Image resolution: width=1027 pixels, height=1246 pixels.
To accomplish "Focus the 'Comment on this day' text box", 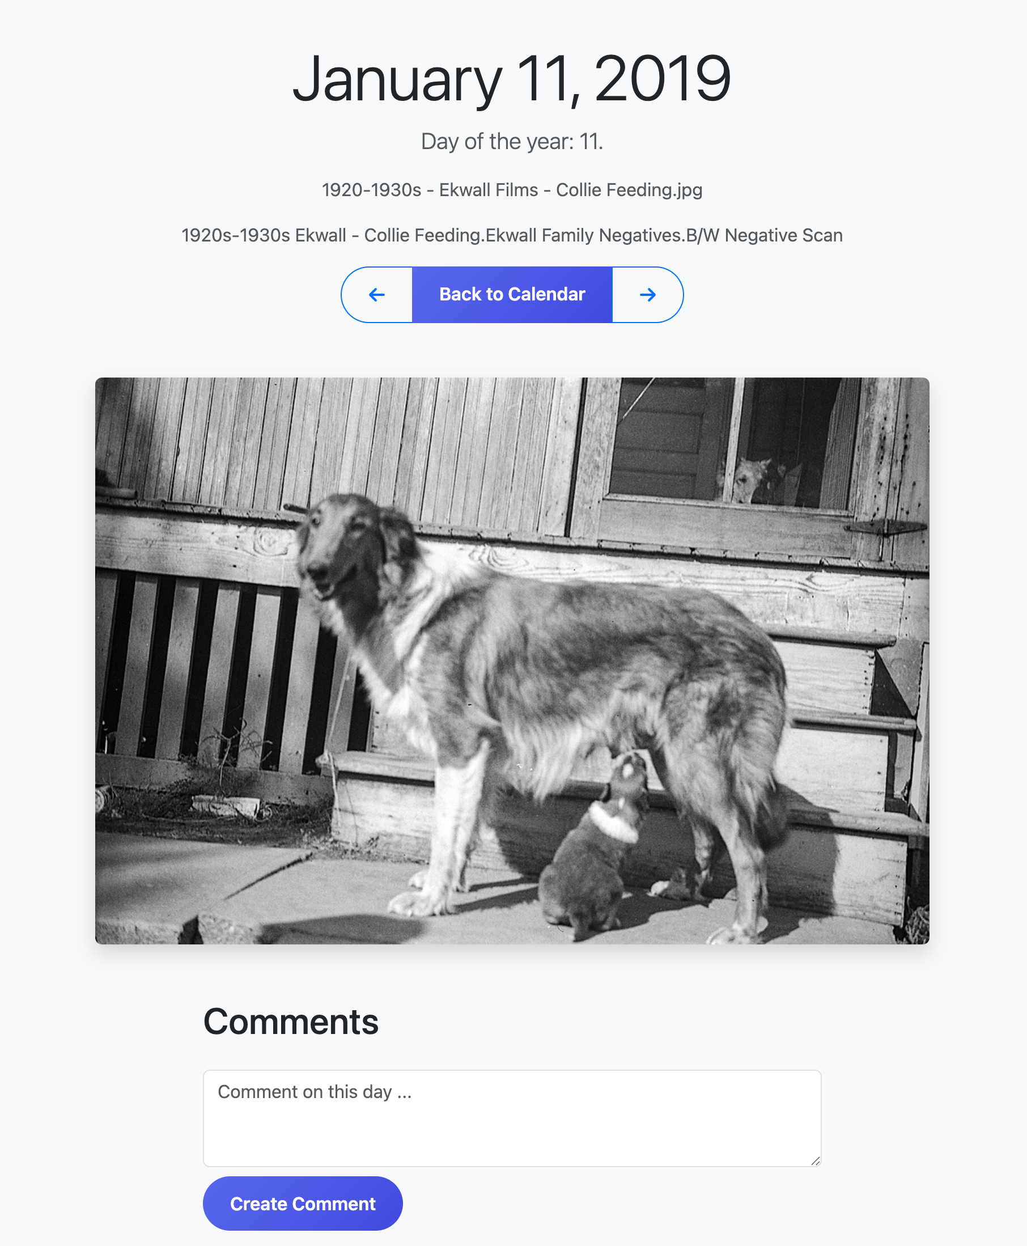I will [512, 1118].
